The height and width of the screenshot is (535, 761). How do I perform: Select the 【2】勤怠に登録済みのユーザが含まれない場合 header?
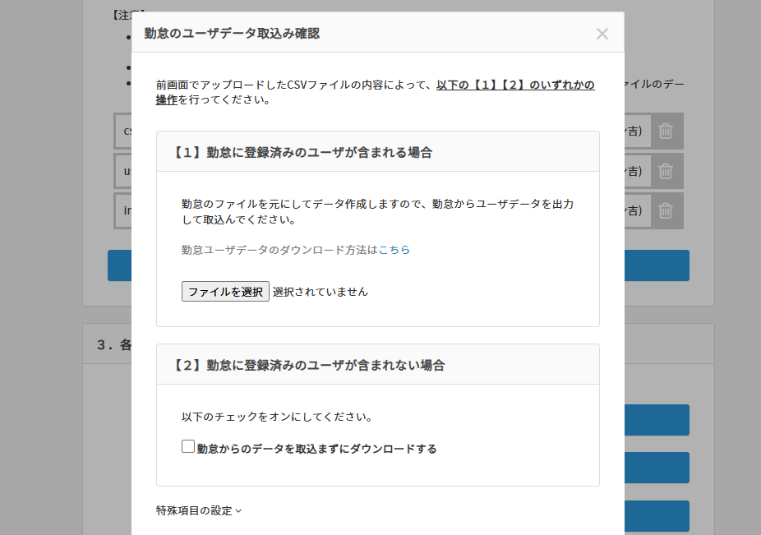coord(308,366)
